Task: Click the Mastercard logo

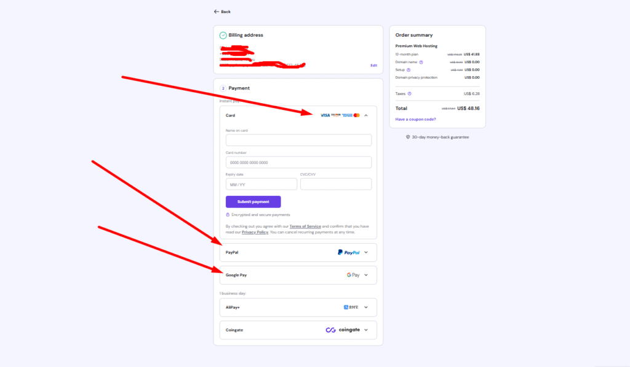Action: click(356, 115)
